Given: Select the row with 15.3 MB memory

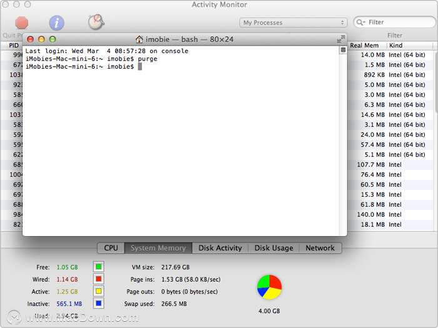Looking at the screenshot, I should coord(391,195).
